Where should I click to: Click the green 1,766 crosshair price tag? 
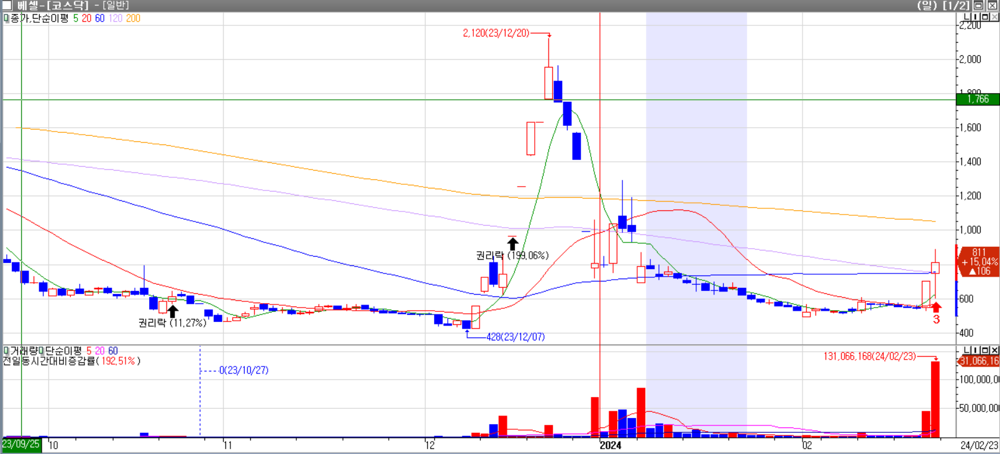978,99
